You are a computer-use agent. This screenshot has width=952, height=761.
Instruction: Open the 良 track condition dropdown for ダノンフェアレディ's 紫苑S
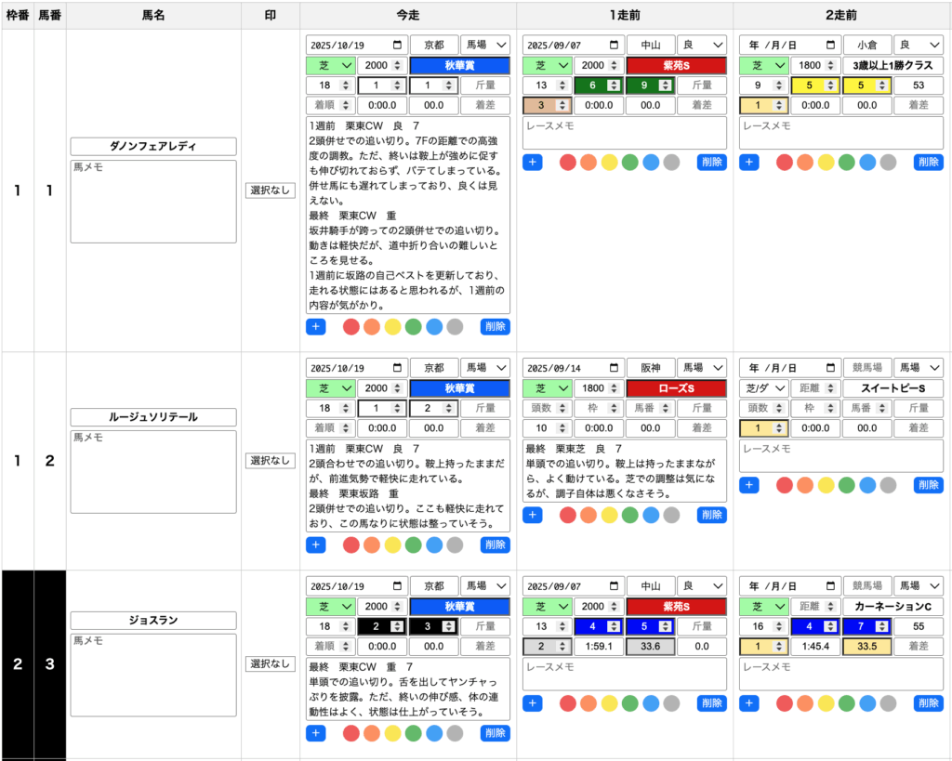coord(702,45)
